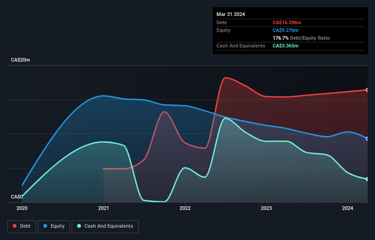Click the blue Equity legend dot
This screenshot has height=240, width=375.
click(45, 226)
